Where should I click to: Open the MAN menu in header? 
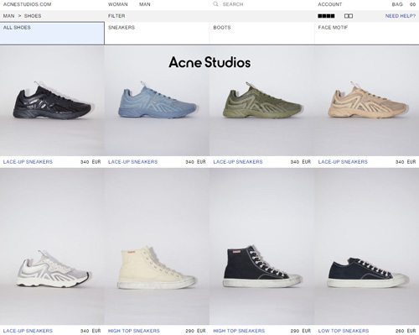[x=145, y=4]
